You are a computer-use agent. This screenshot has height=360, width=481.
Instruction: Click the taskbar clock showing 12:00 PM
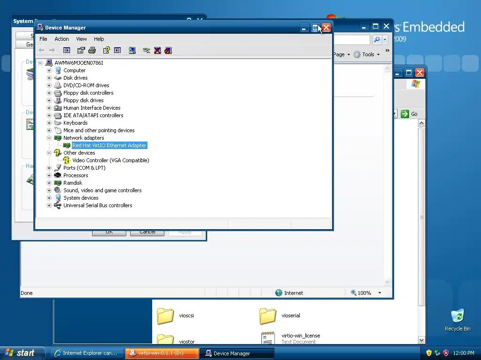coord(464,353)
